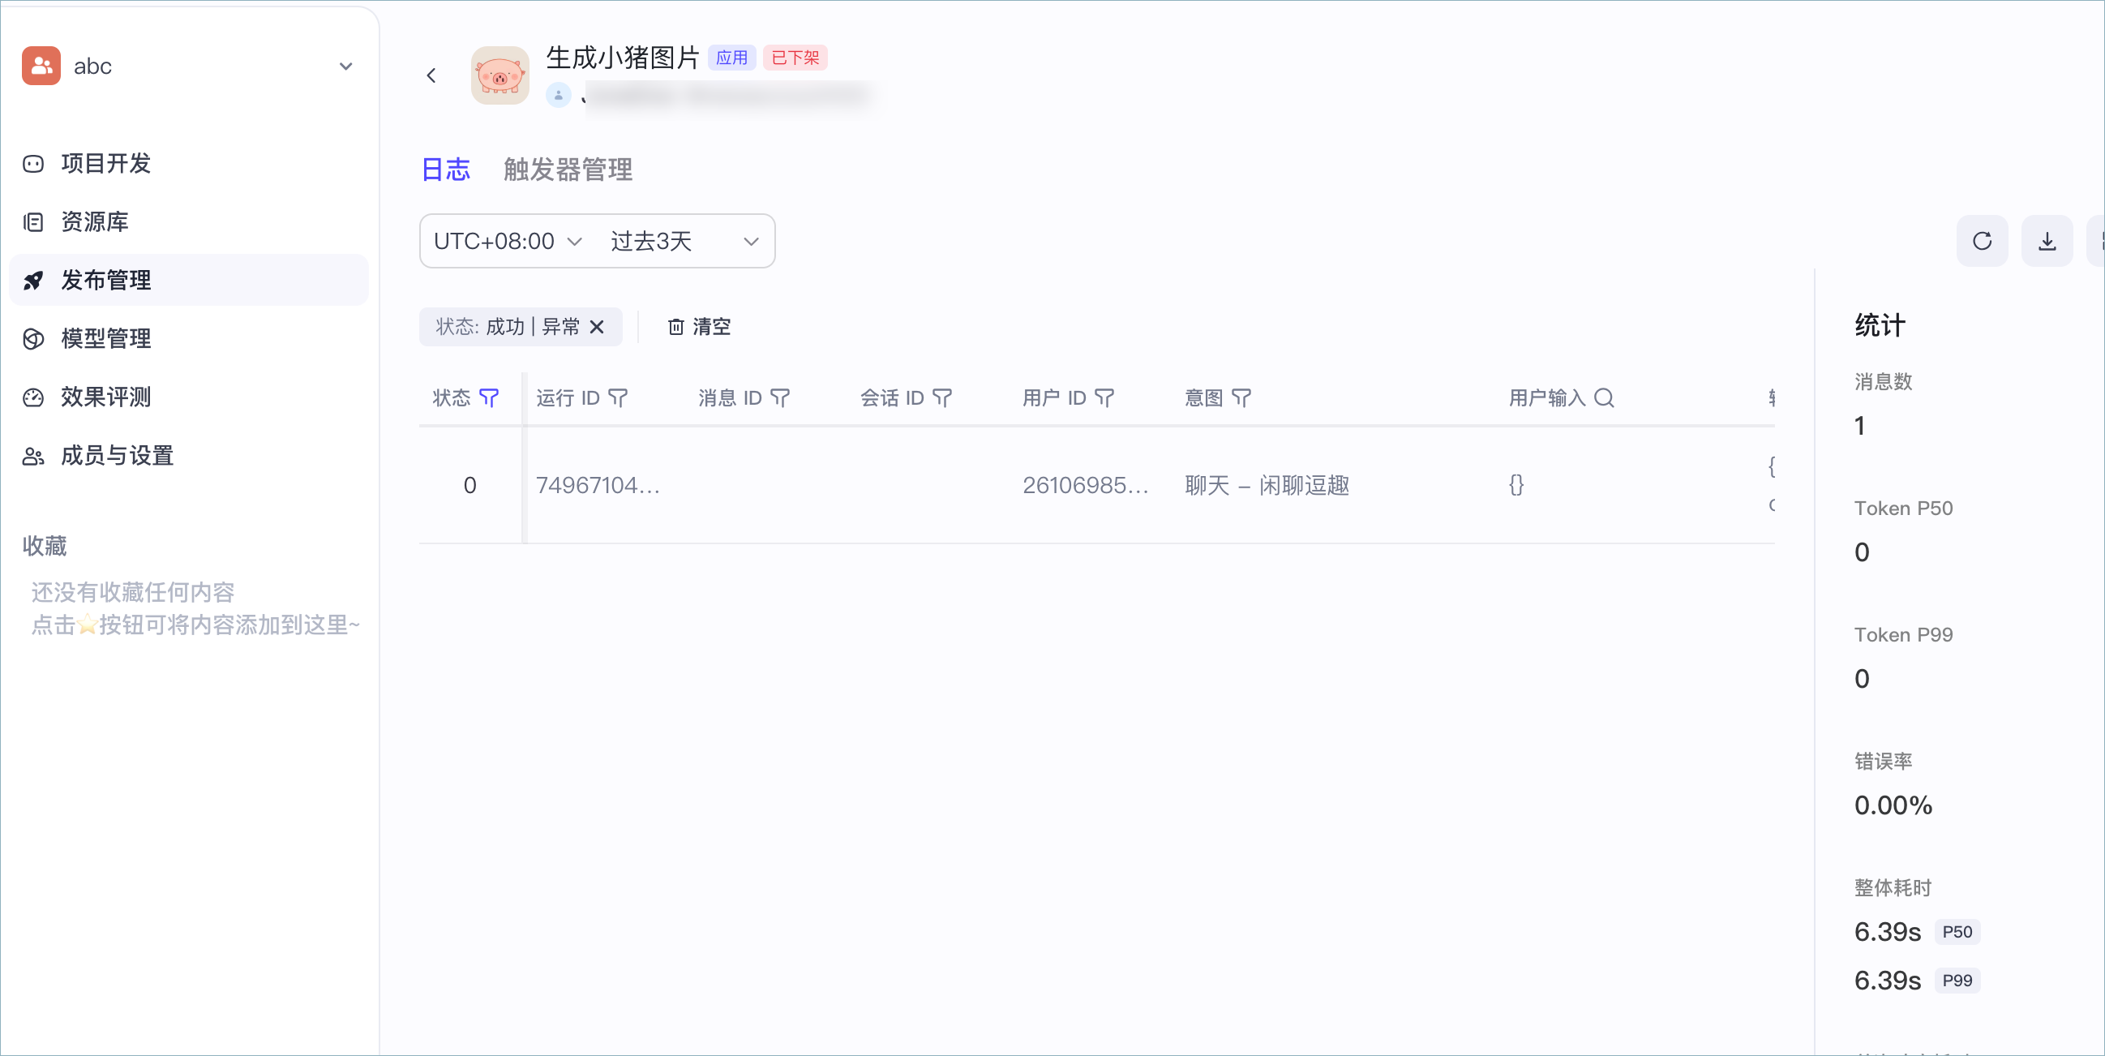Switch to the 触发器管理 tab
The height and width of the screenshot is (1056, 2105).
coord(568,170)
